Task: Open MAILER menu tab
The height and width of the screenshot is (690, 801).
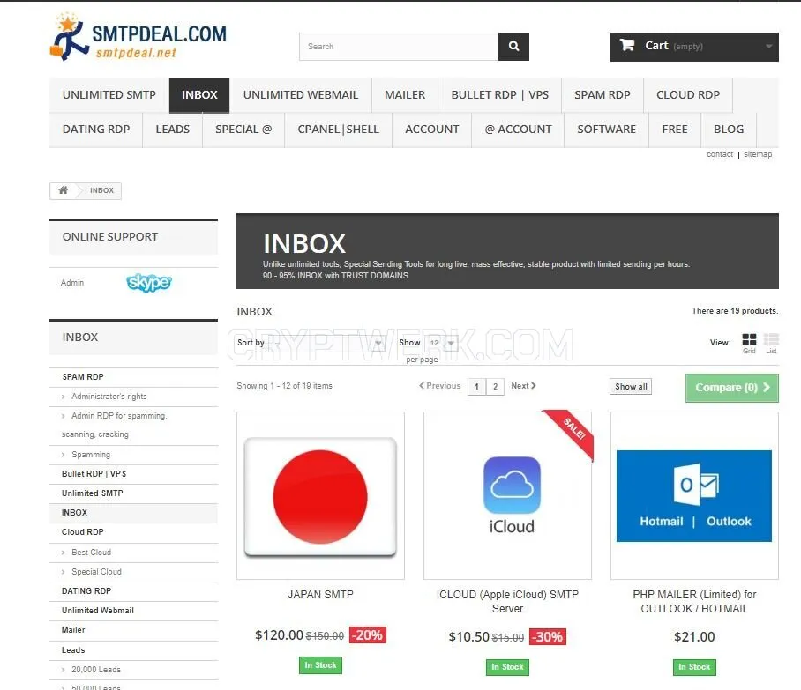Action: (405, 95)
